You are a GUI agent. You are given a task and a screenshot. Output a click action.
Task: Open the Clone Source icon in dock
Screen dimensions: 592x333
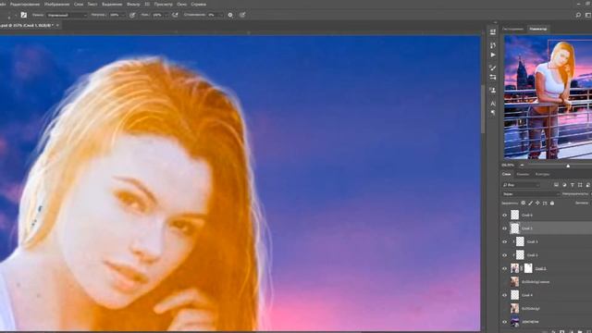[493, 78]
